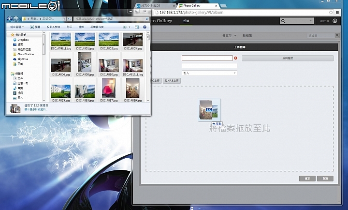
Task: Click the Explorer search box
Action: (x=111, y=19)
